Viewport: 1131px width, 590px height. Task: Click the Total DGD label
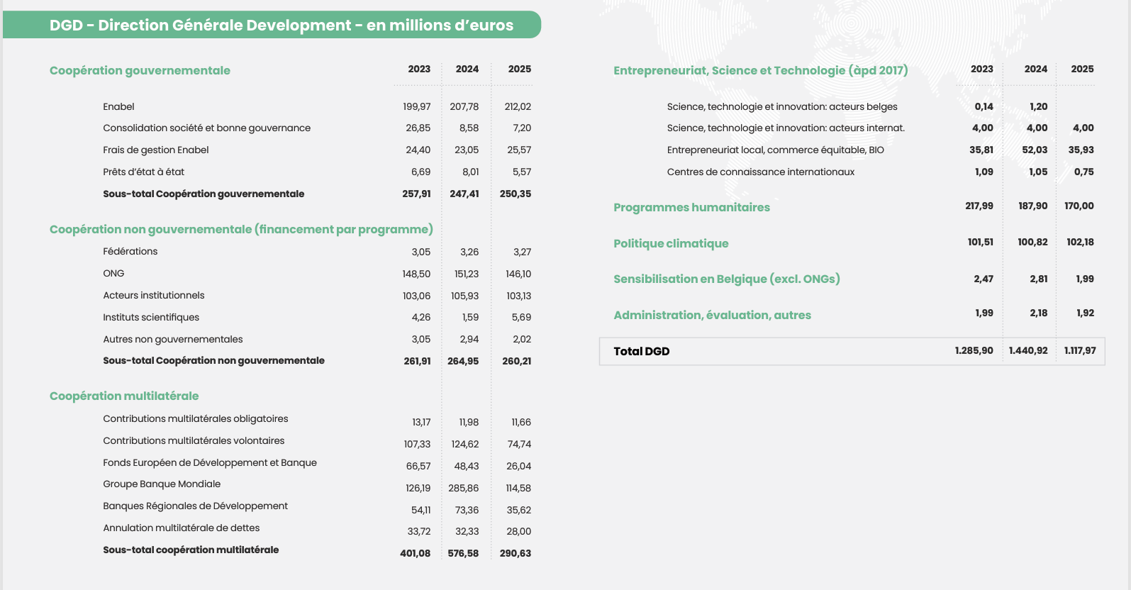click(x=642, y=351)
